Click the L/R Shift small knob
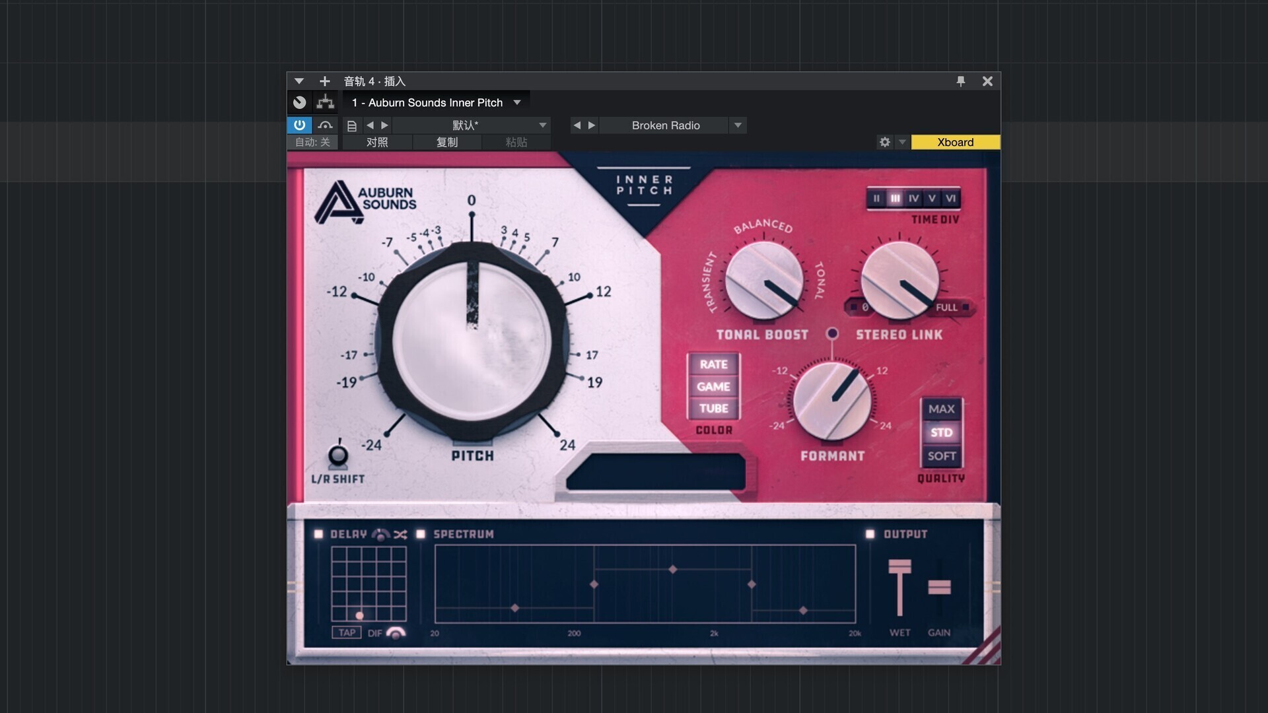 tap(338, 456)
